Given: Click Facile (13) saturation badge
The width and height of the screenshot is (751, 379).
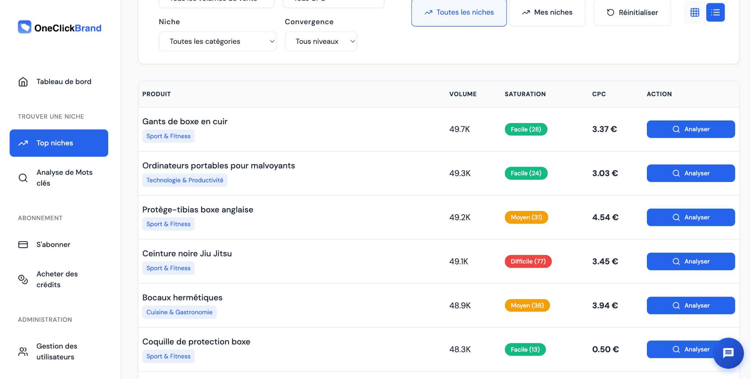Looking at the screenshot, I should 525,349.
